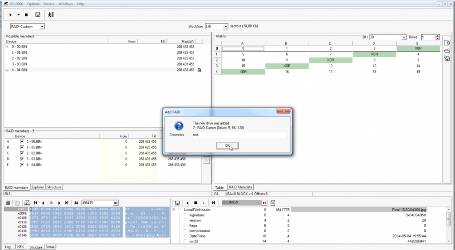This screenshot has width=455, height=250.
Task: Expand the 0 - 00.BIN device tree node
Action: [x=7, y=47]
